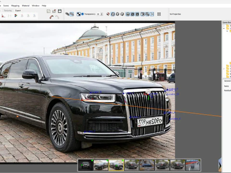Screen dimensions: 231x173
Task: Click the open project icon
Action: click(54, 11)
